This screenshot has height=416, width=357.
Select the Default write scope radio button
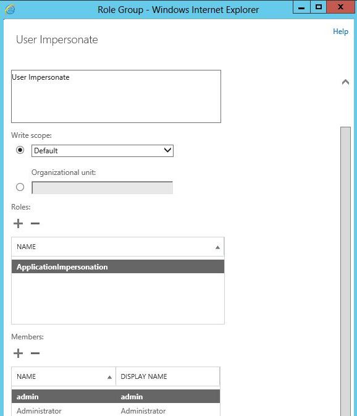[x=20, y=150]
